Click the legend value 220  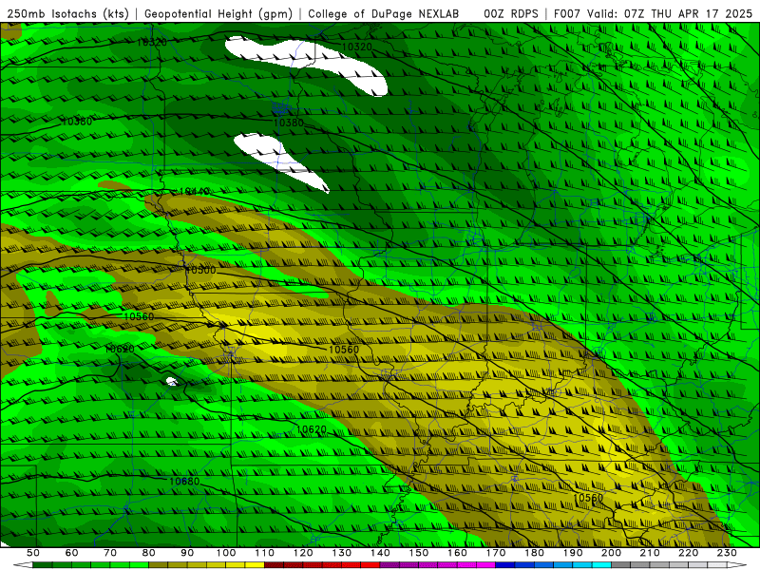(688, 553)
